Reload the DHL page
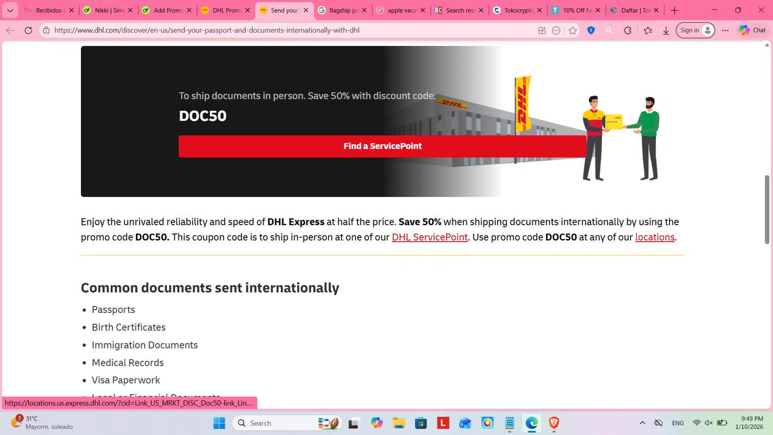 tap(28, 30)
